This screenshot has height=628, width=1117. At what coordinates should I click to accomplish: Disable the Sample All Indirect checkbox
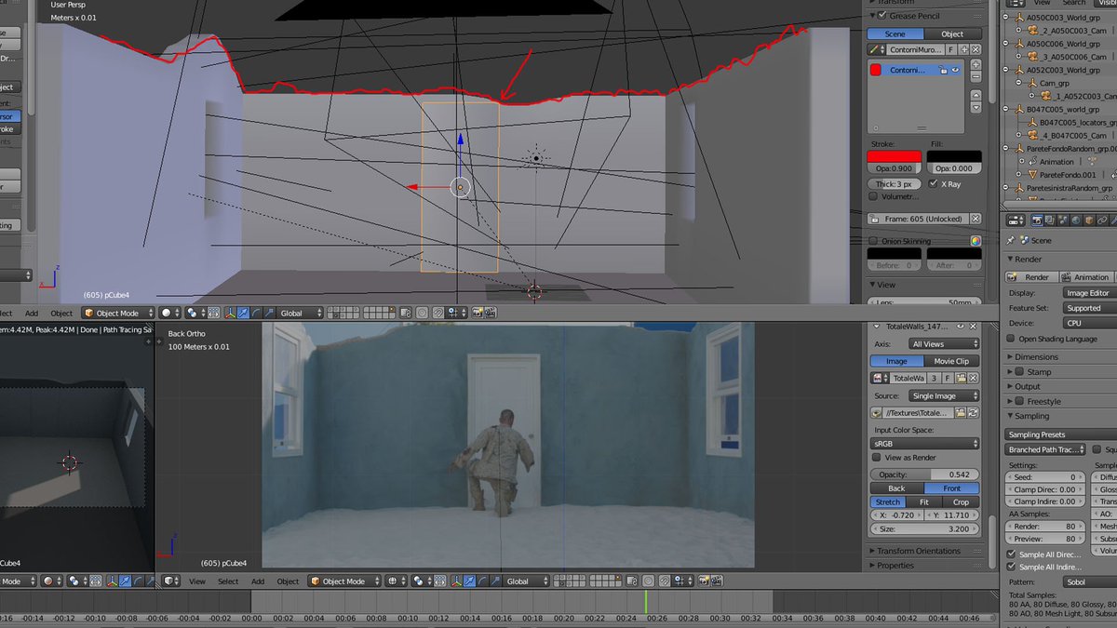pos(1012,567)
